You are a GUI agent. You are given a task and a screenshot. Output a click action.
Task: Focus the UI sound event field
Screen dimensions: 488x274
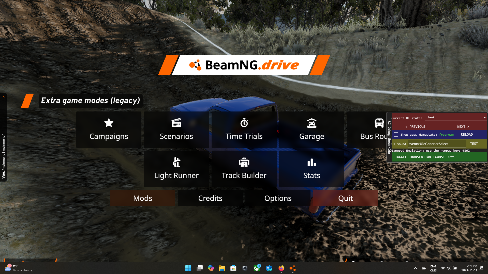tap(437, 144)
